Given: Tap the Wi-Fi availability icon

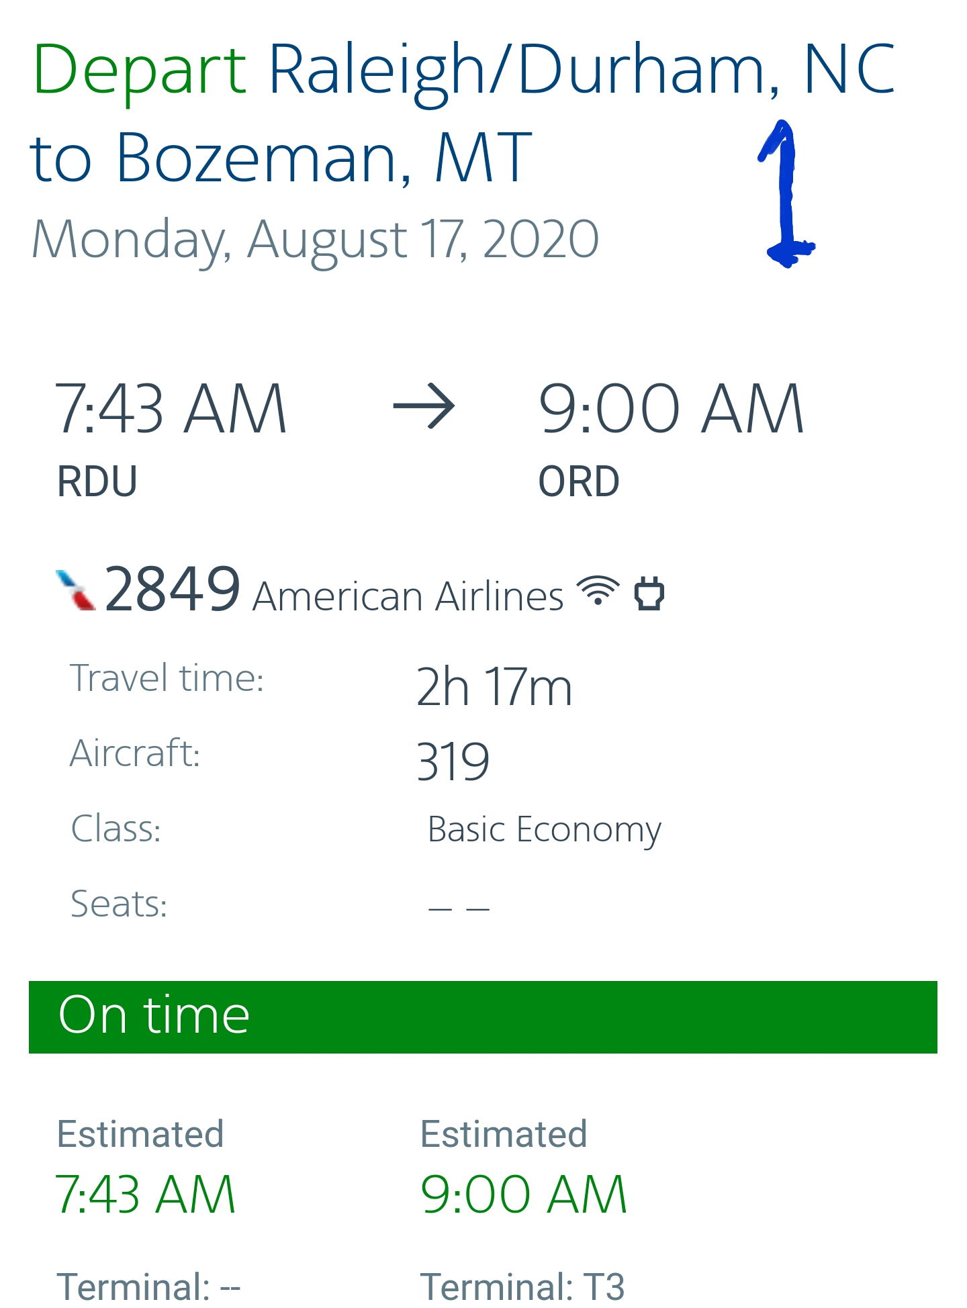Looking at the screenshot, I should click(598, 592).
